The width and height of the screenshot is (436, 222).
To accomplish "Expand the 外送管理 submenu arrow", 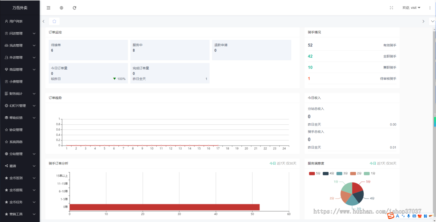I will point(34,57).
